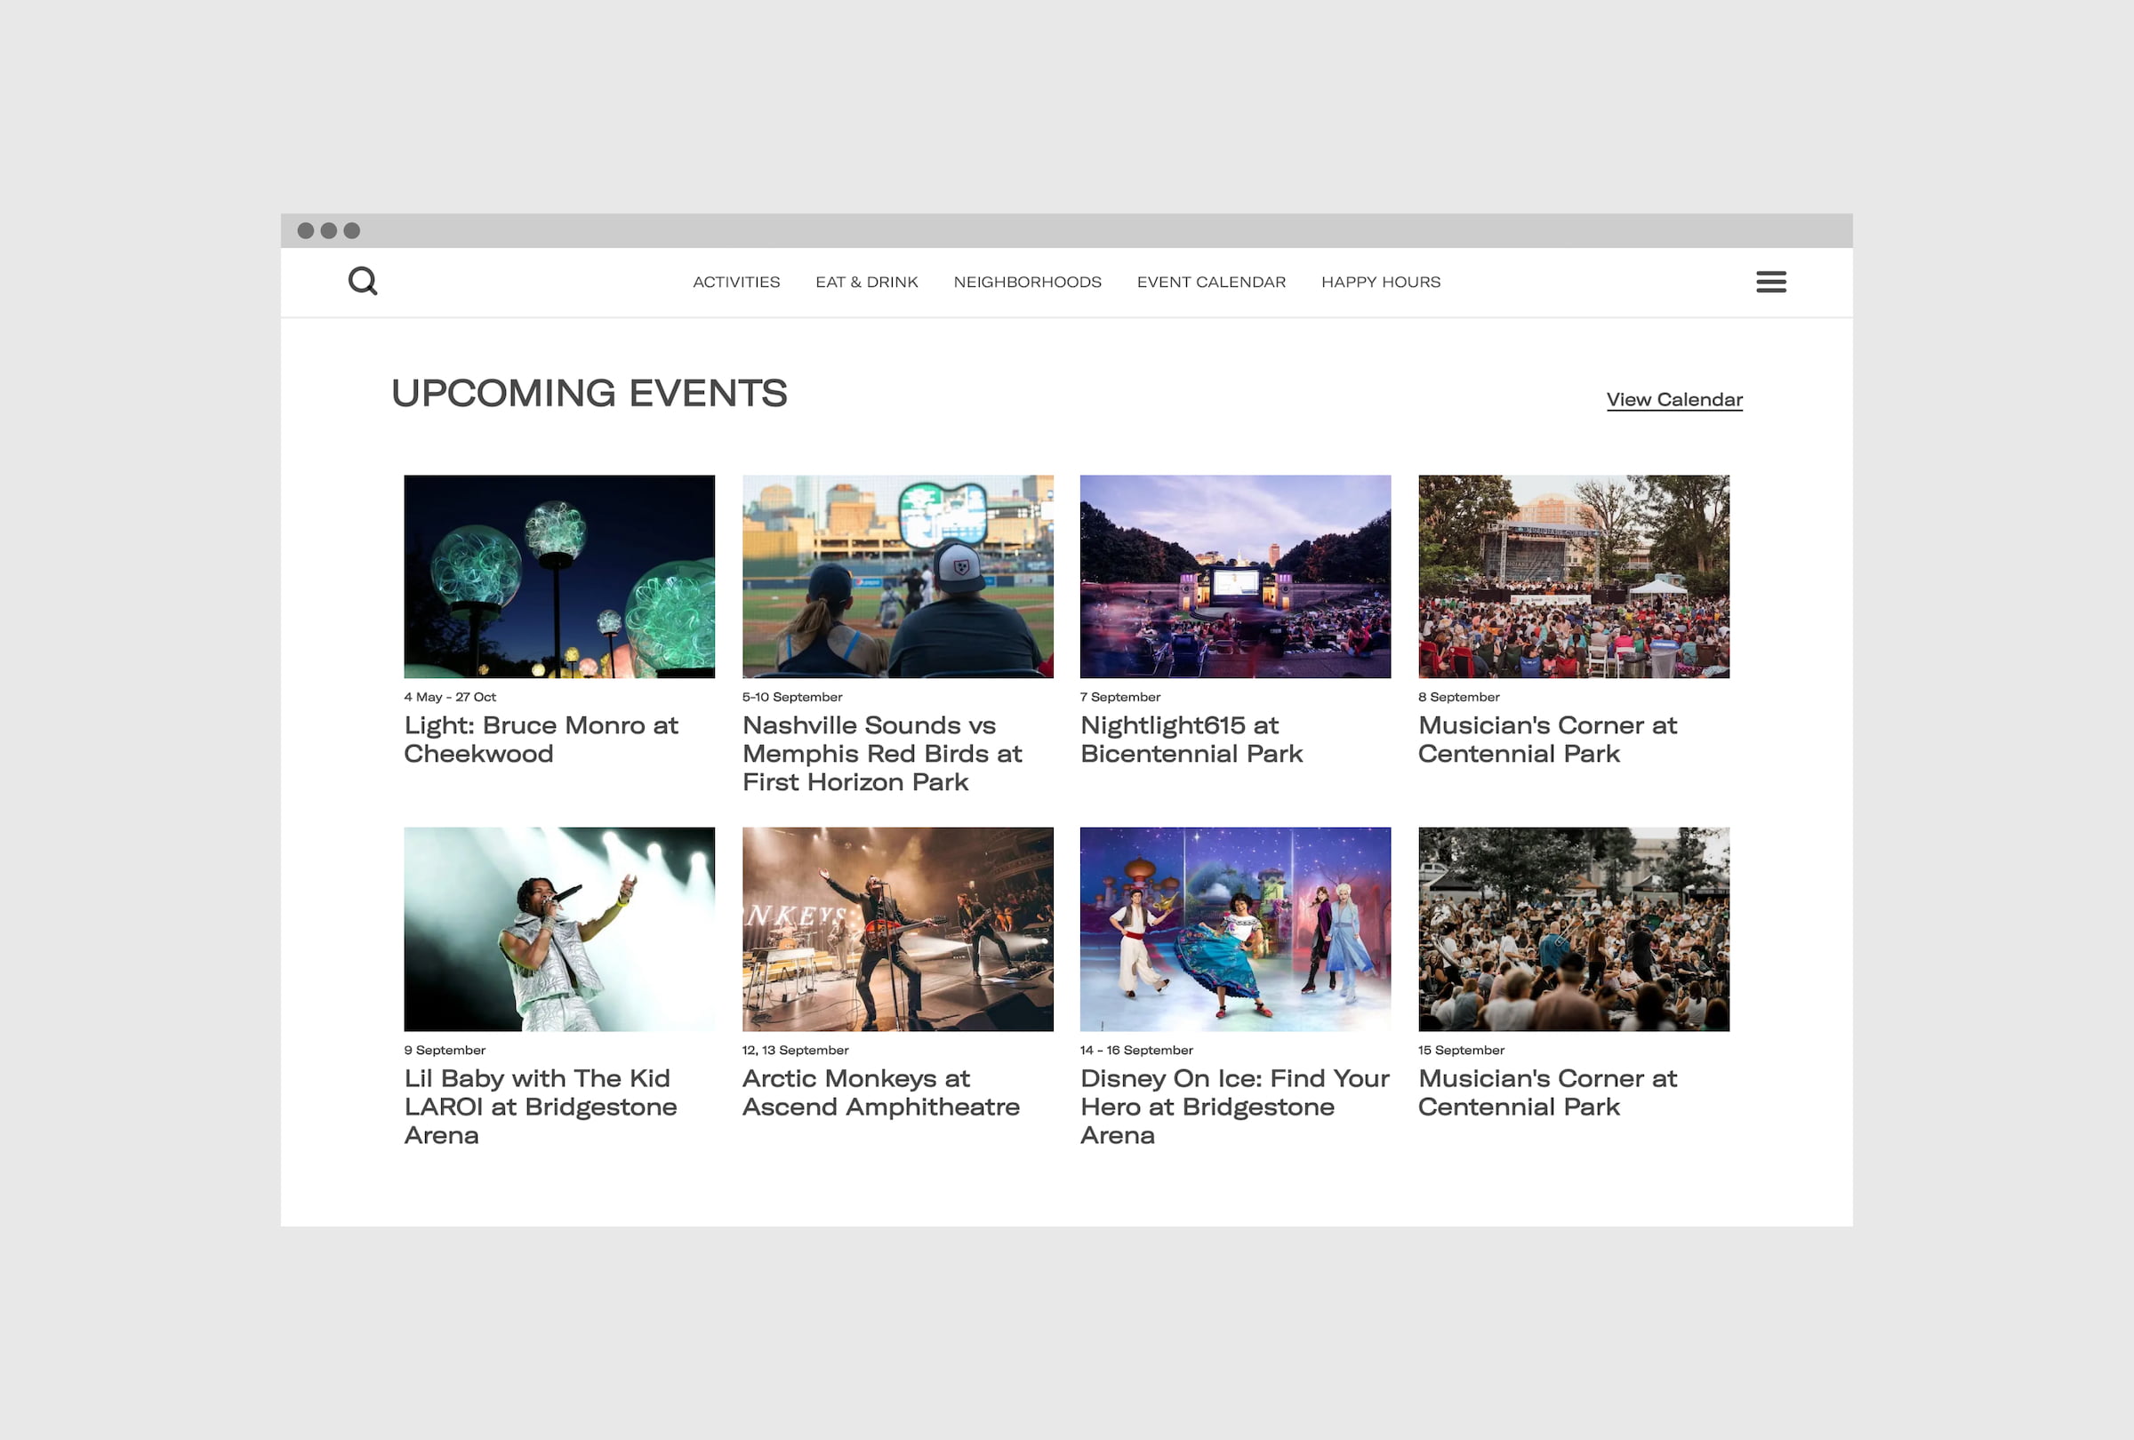
Task: Open Lil Baby with The Kid LAROI title
Action: 540,1106
